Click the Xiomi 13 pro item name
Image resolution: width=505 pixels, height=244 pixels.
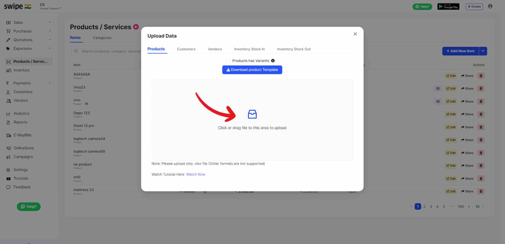(x=84, y=126)
